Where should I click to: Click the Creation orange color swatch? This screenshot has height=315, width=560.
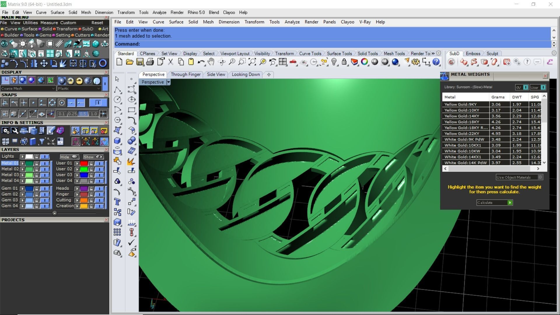tap(84, 206)
